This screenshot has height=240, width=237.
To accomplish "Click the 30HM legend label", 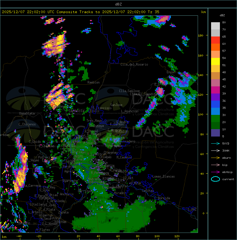I will pyautogui.click(x=226, y=151).
